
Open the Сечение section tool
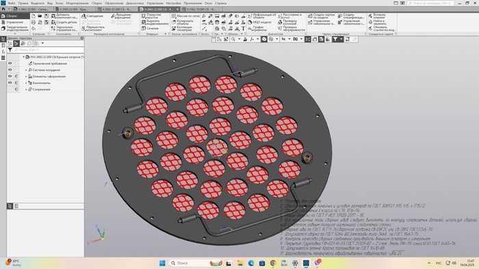[150, 28]
